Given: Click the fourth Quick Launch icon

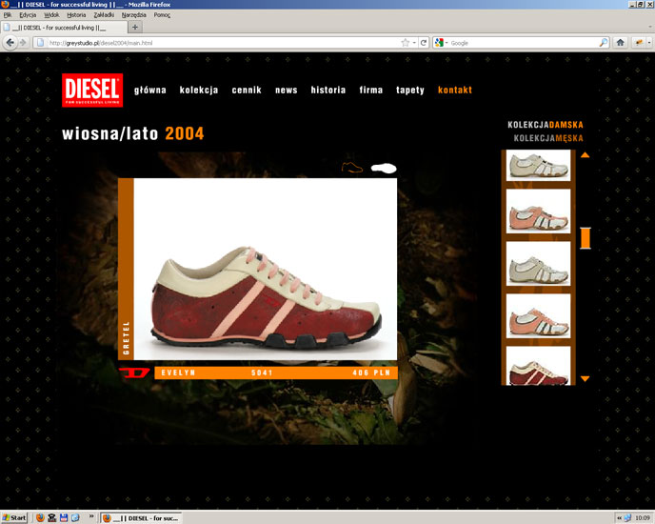Looking at the screenshot, I should click(75, 517).
